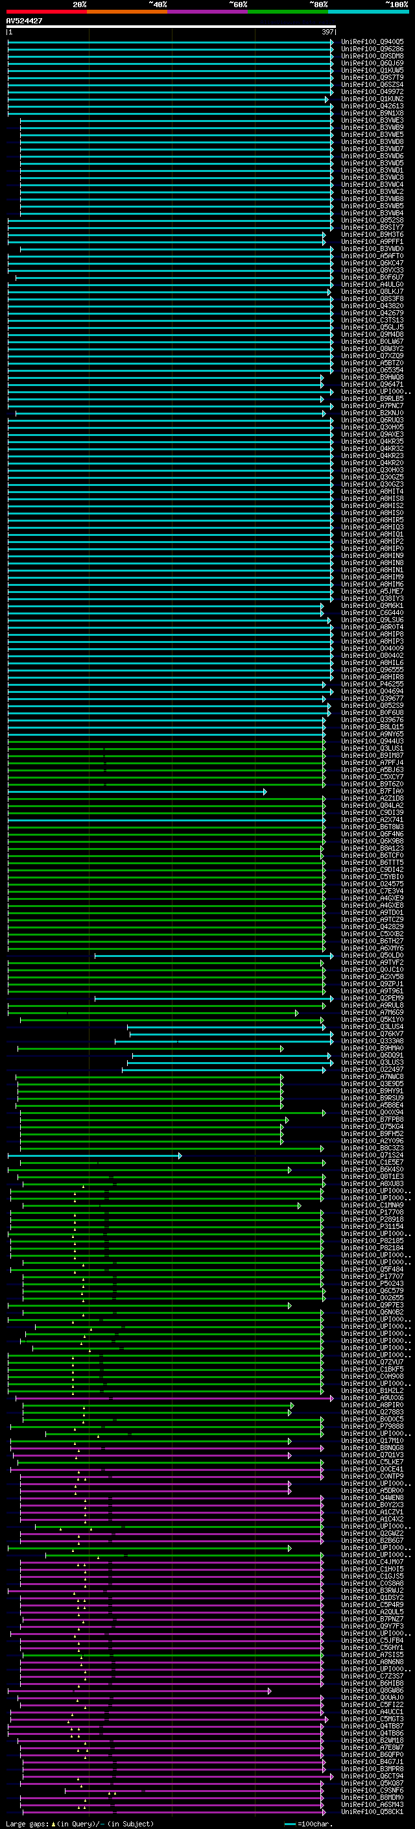415x1829 pixels.
Task: Click the UniRef100_B3VWD8 entry
Action: point(372,141)
